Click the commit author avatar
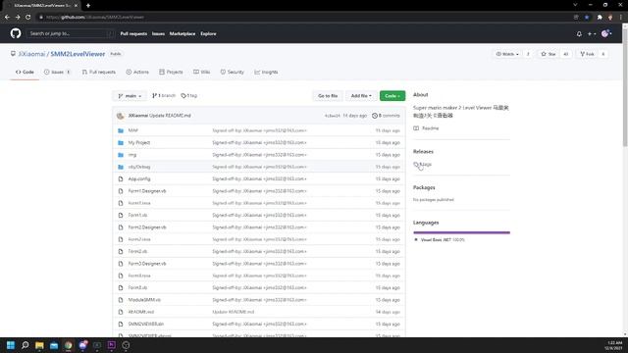 120,116
